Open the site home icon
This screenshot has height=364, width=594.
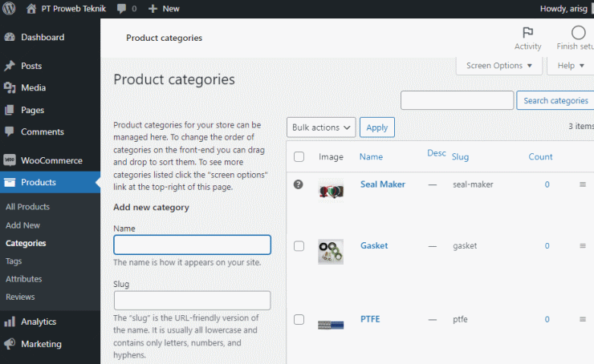point(31,8)
